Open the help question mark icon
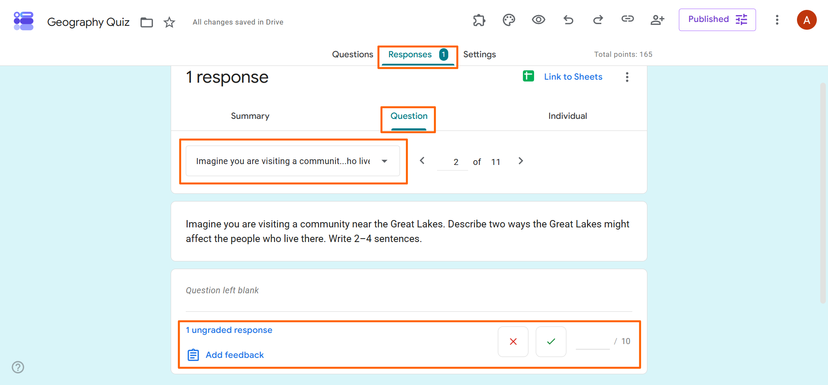Image resolution: width=828 pixels, height=385 pixels. pos(18,367)
